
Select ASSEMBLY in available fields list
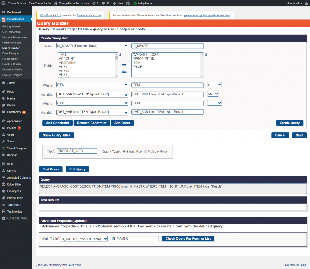(x=68, y=63)
